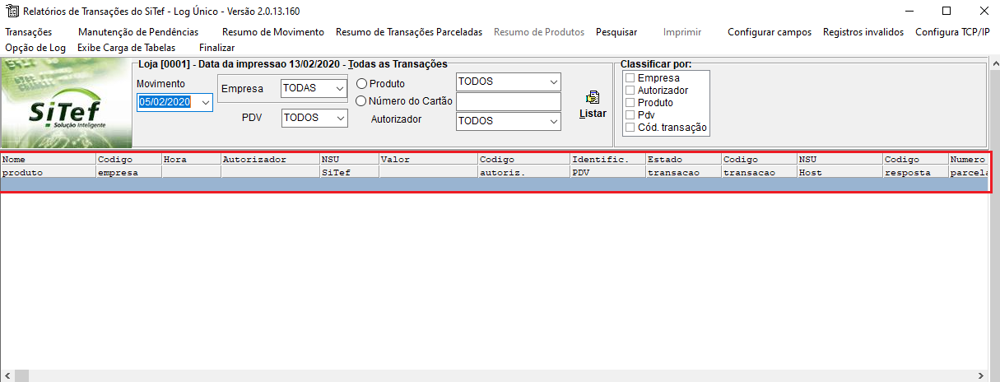The image size is (1000, 382).
Task: Click the Estado transacao column header
Action: coord(684,166)
